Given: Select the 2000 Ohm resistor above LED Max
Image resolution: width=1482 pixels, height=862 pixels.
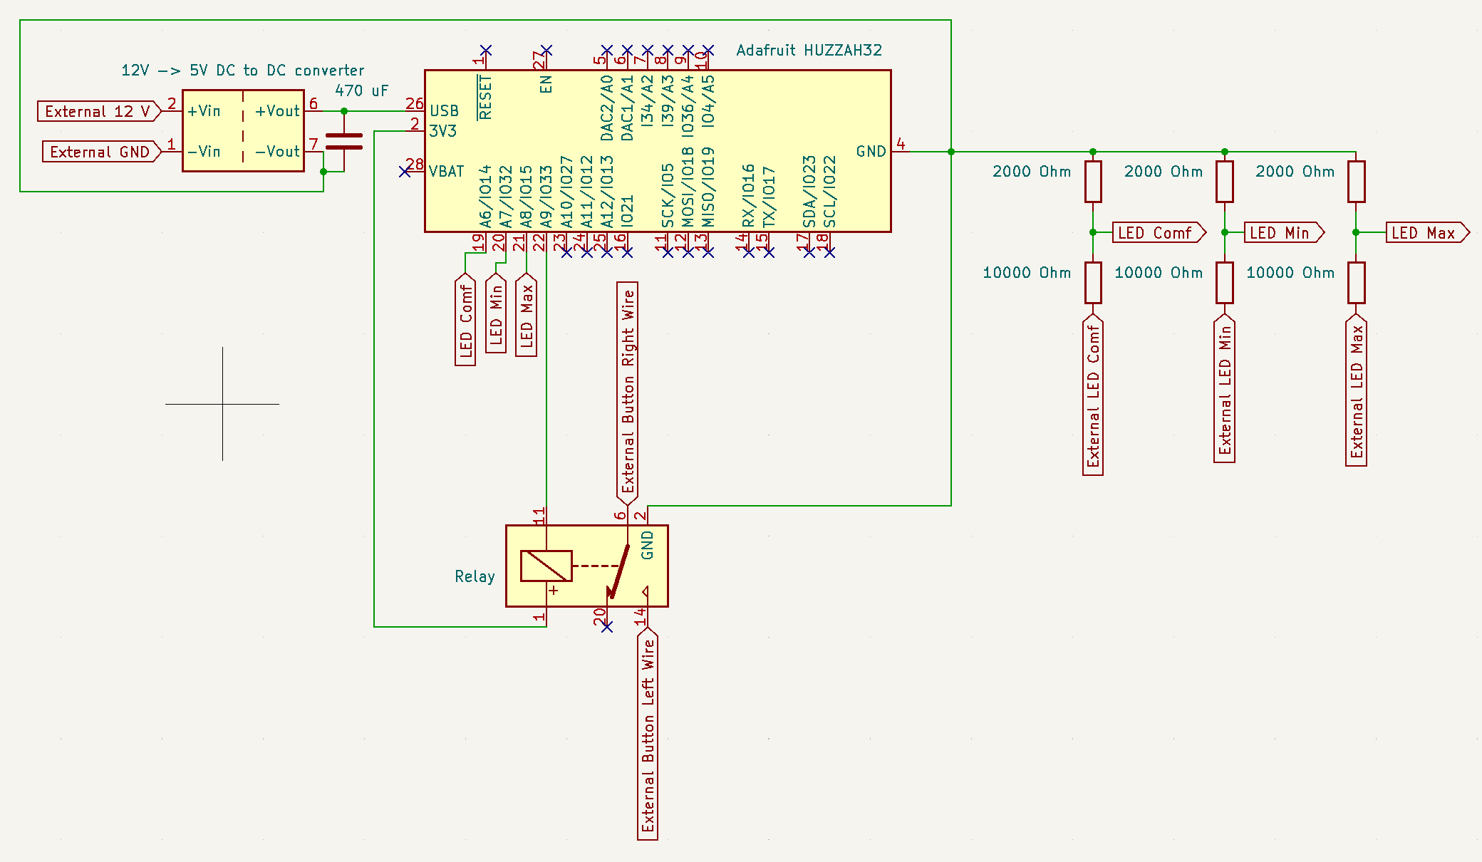Looking at the screenshot, I should 1357,182.
